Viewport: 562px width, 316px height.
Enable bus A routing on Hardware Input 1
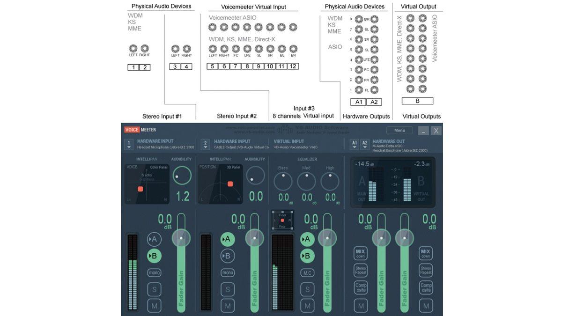154,239
